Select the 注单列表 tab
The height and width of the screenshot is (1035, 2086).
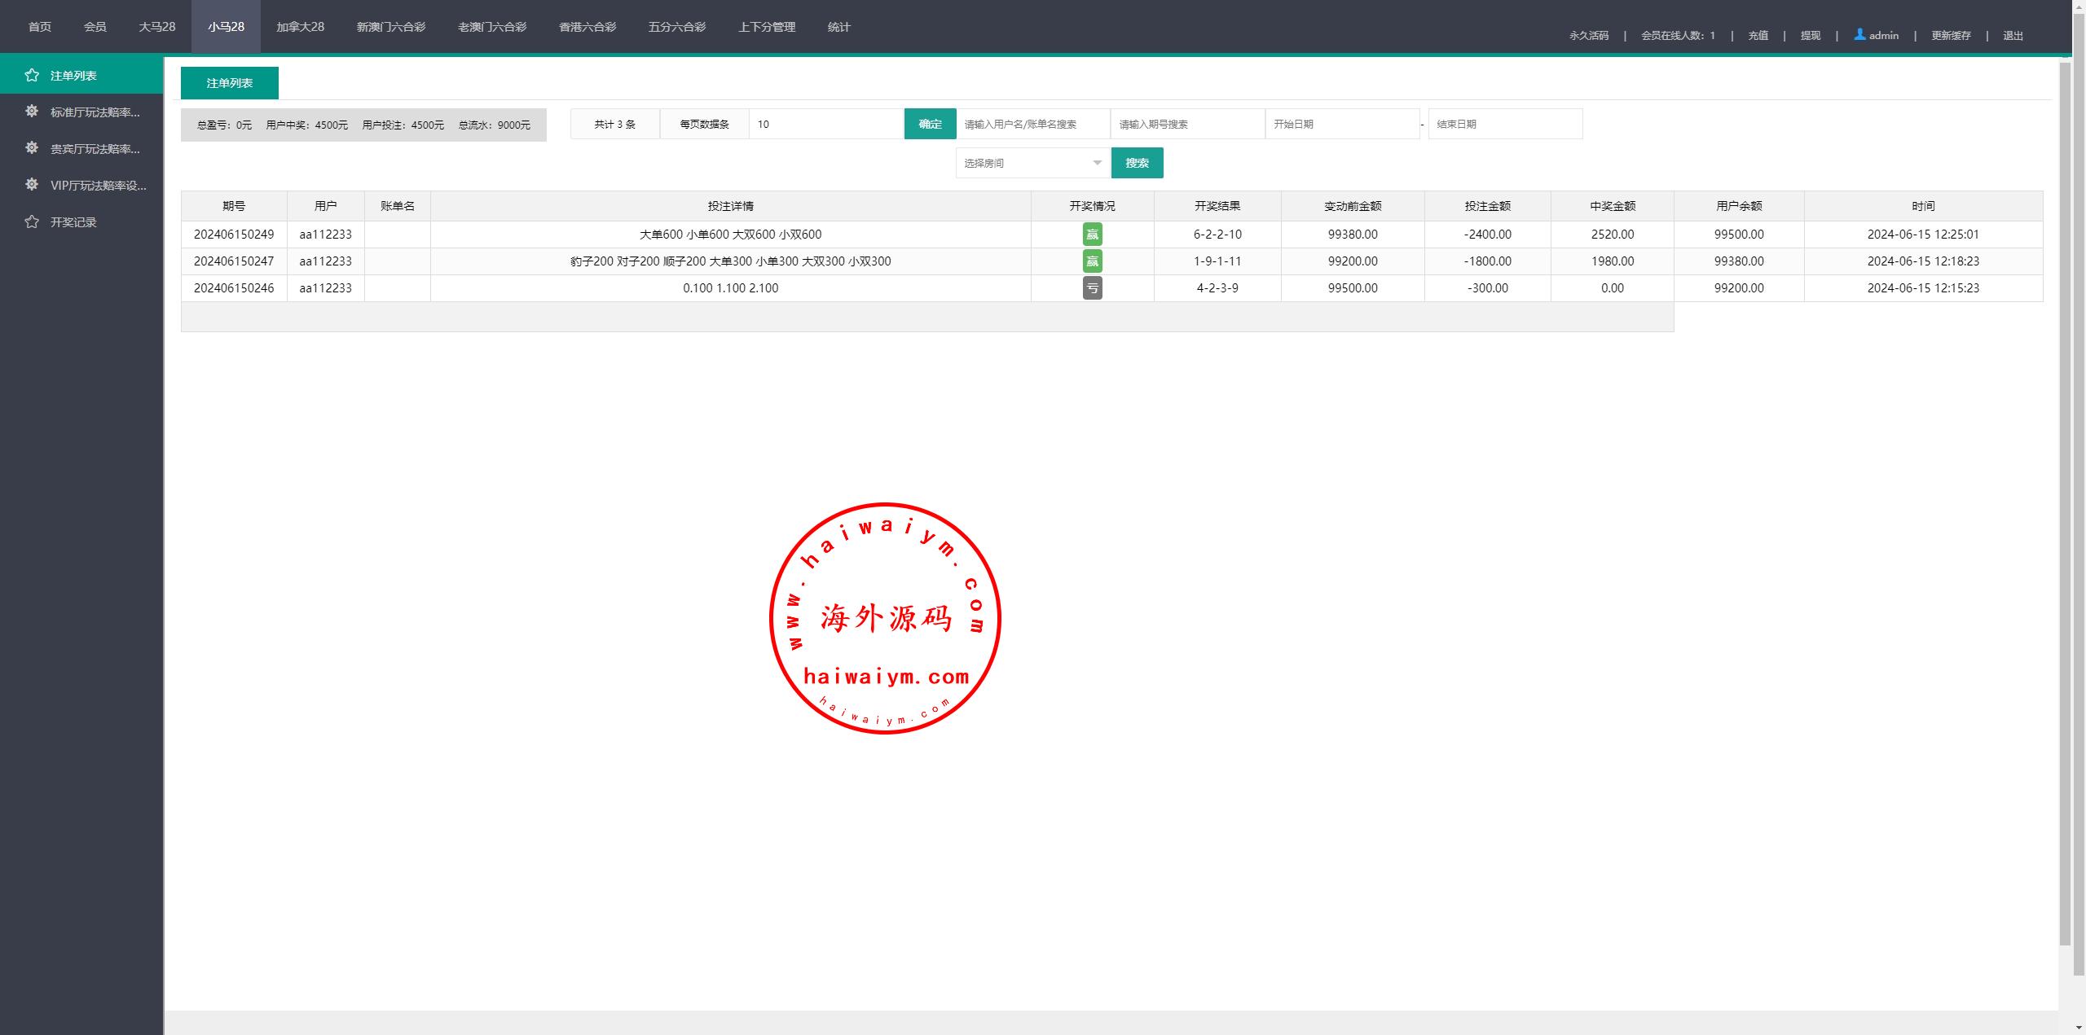229,83
